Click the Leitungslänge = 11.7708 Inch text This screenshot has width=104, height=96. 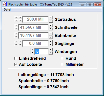46,75
